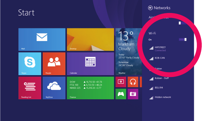
Task: Turn off the Wi-Fi switch
Action: [x=183, y=40]
